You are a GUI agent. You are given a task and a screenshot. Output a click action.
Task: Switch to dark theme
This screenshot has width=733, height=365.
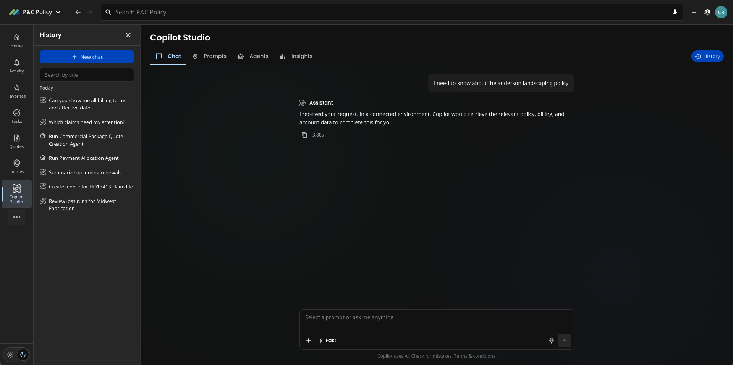pos(23,355)
